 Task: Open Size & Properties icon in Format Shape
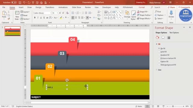coord(169,37)
